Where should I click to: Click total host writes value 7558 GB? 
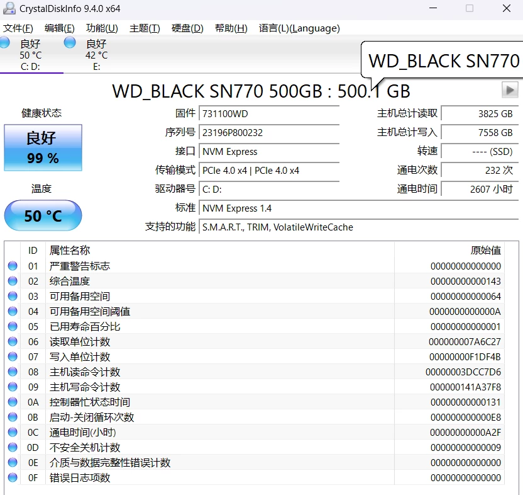(x=480, y=133)
